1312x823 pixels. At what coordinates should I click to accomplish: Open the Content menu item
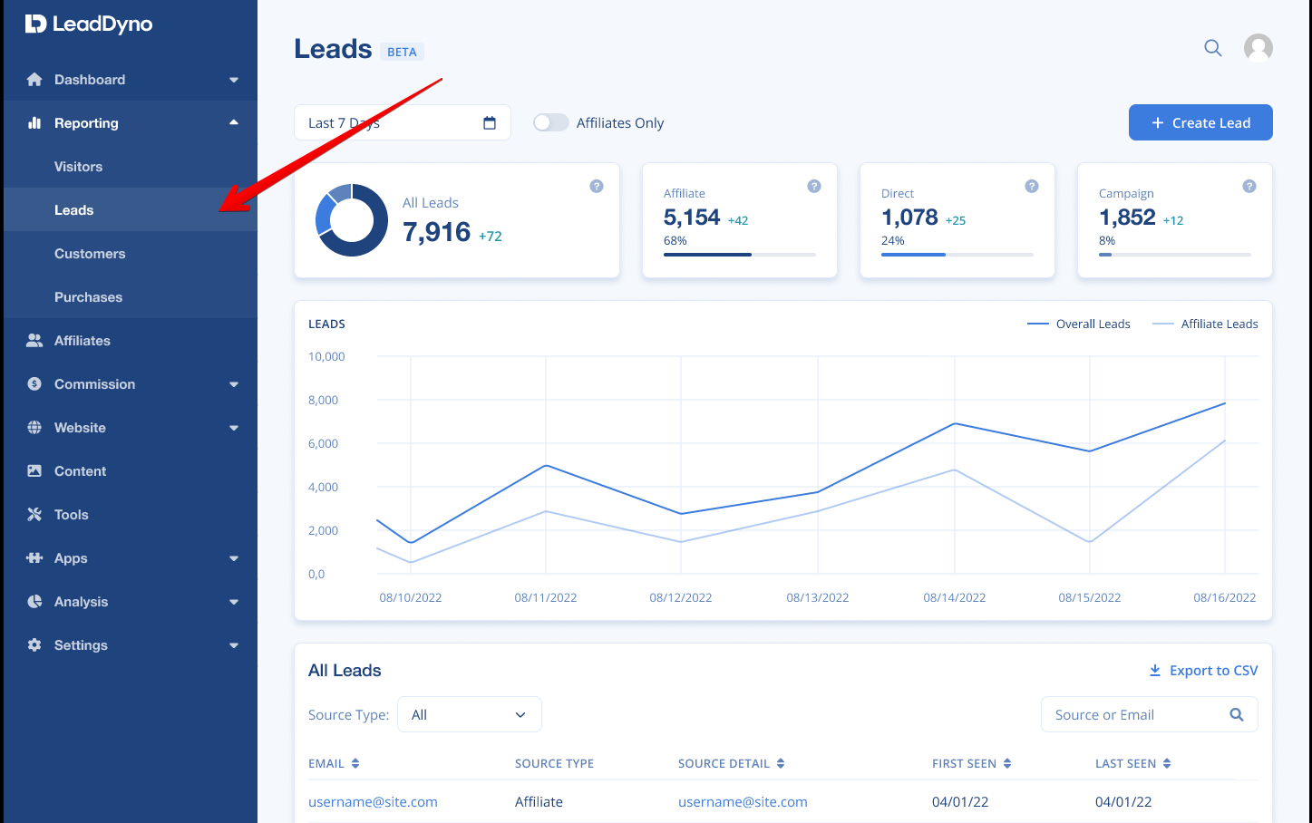(131, 471)
